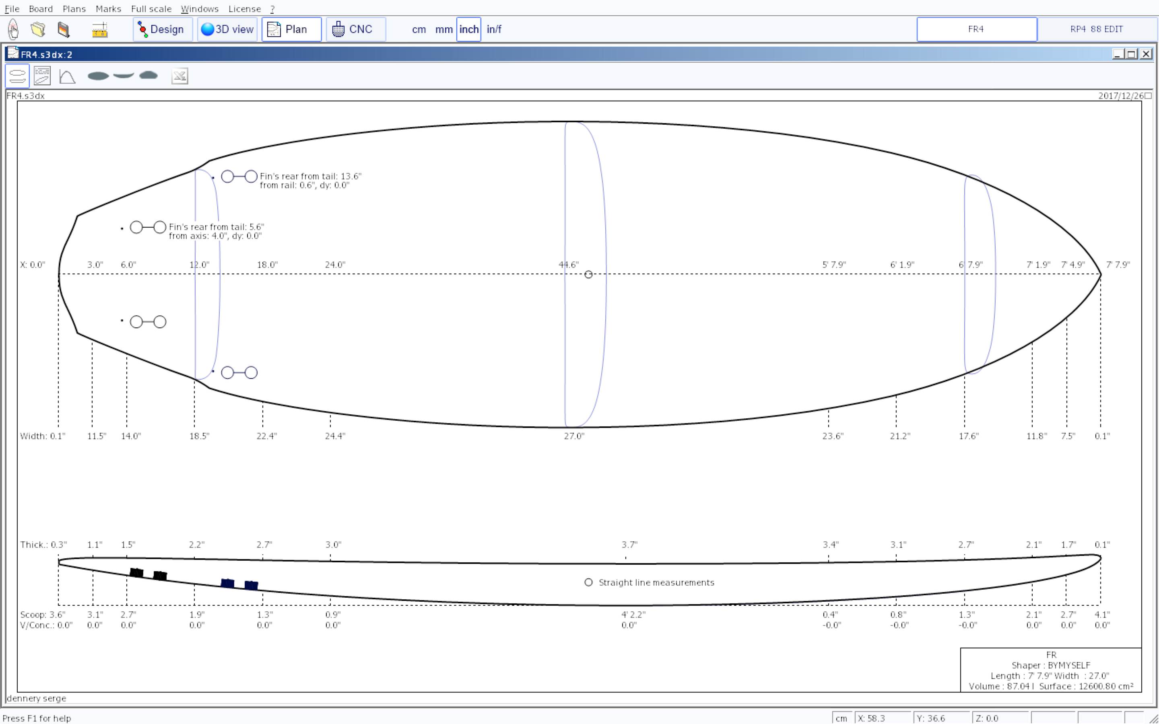Open the ruler measurement tool
Screen dimensions: 1159x724
click(100, 29)
